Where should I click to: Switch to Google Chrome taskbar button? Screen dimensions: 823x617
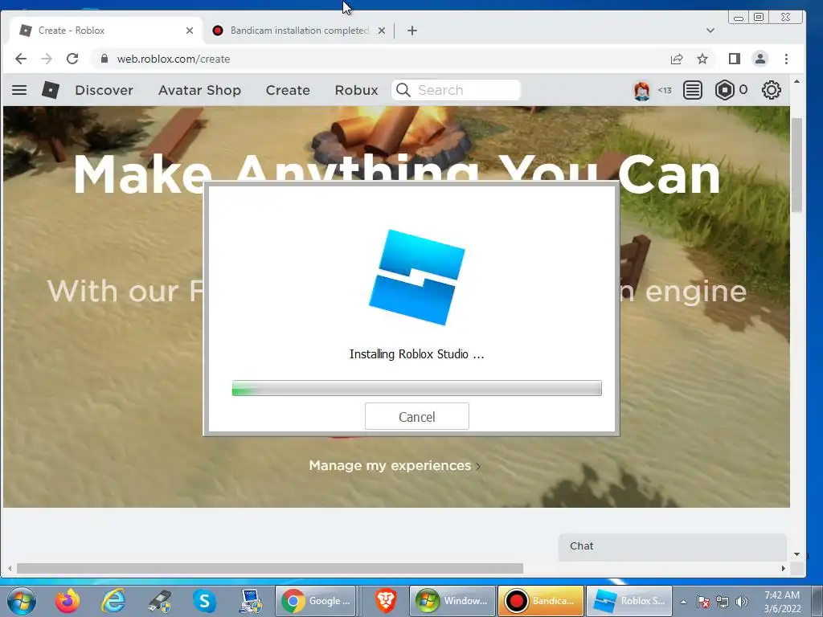[x=315, y=601]
